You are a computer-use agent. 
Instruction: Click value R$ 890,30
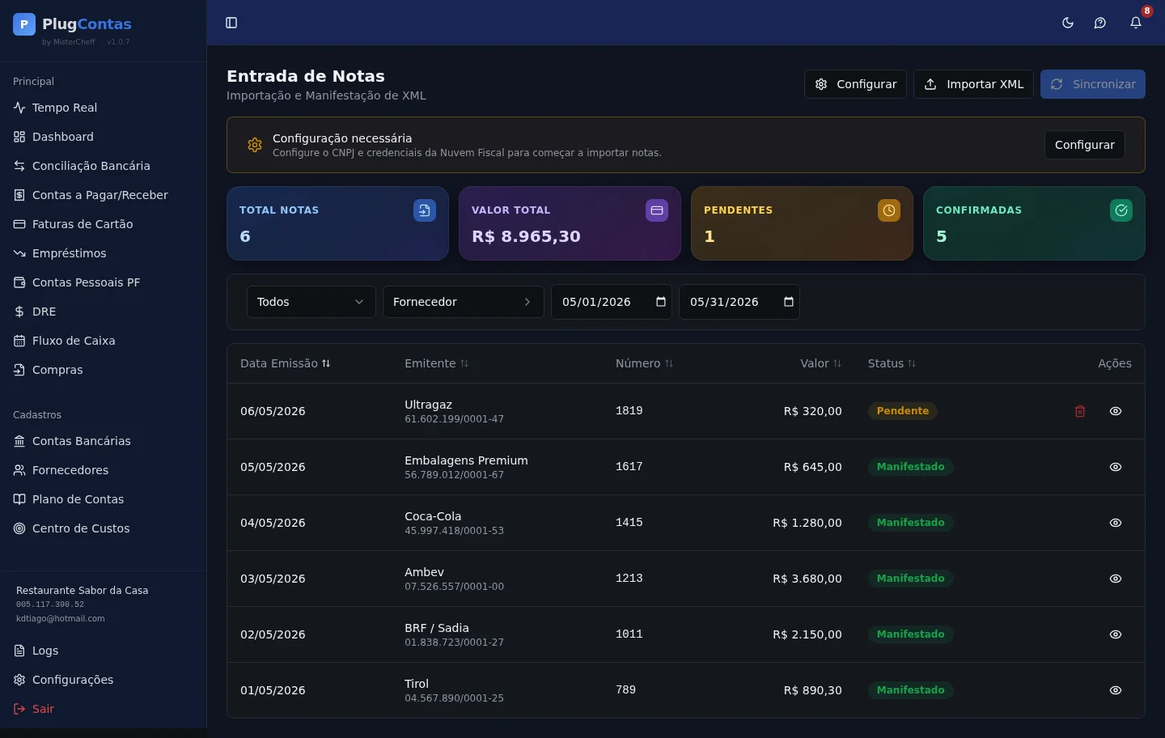[x=813, y=690]
